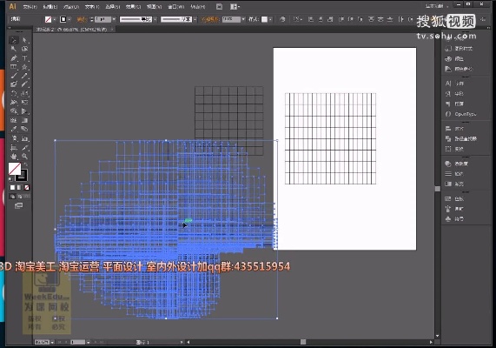
Task: Select the Pen tool
Action: tap(14, 58)
